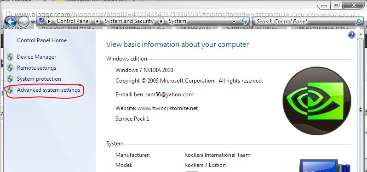Open the blue Help question mark icon
This screenshot has height=172, width=367.
352,35
